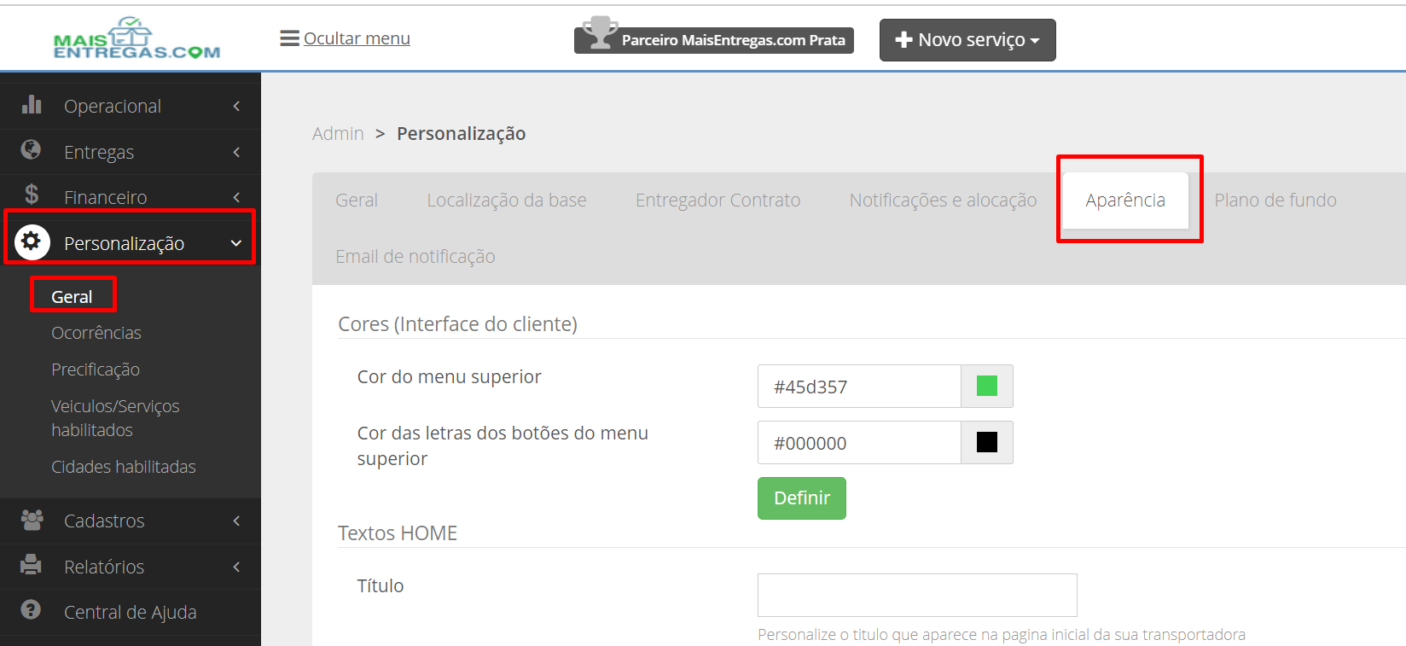Click the Entregas globe icon
Image resolution: width=1406 pixels, height=646 pixels.
pyautogui.click(x=31, y=150)
